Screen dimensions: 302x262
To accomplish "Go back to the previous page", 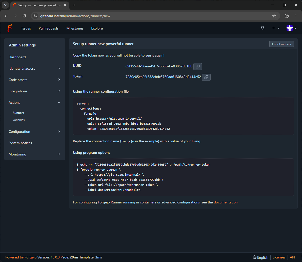I will click(6, 16).
